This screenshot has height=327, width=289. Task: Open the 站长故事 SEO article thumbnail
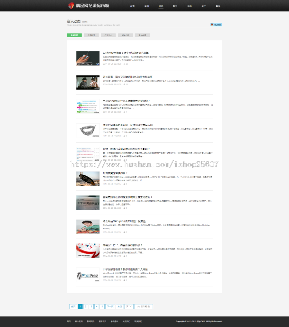pyautogui.click(x=88, y=82)
